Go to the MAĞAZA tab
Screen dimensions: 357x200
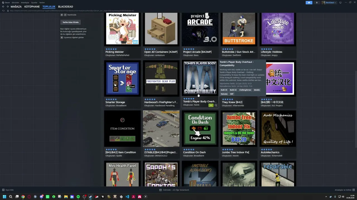[x=16, y=7]
